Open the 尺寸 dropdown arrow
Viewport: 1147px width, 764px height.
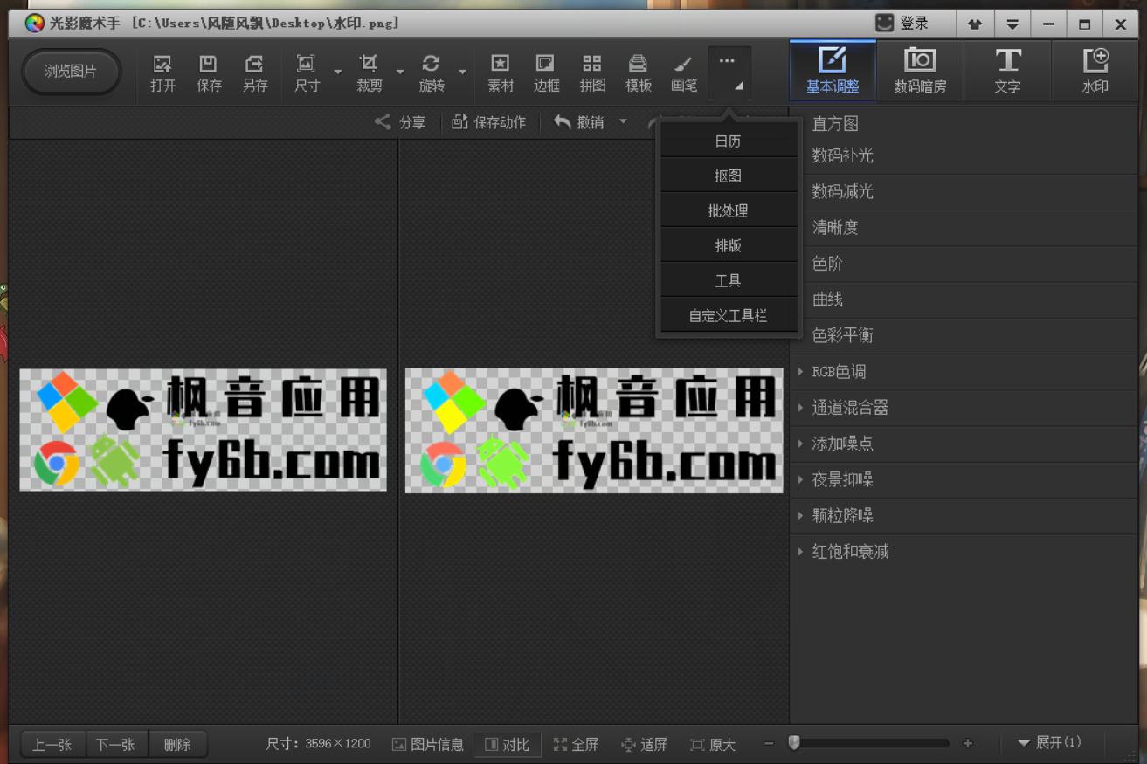[x=338, y=72]
